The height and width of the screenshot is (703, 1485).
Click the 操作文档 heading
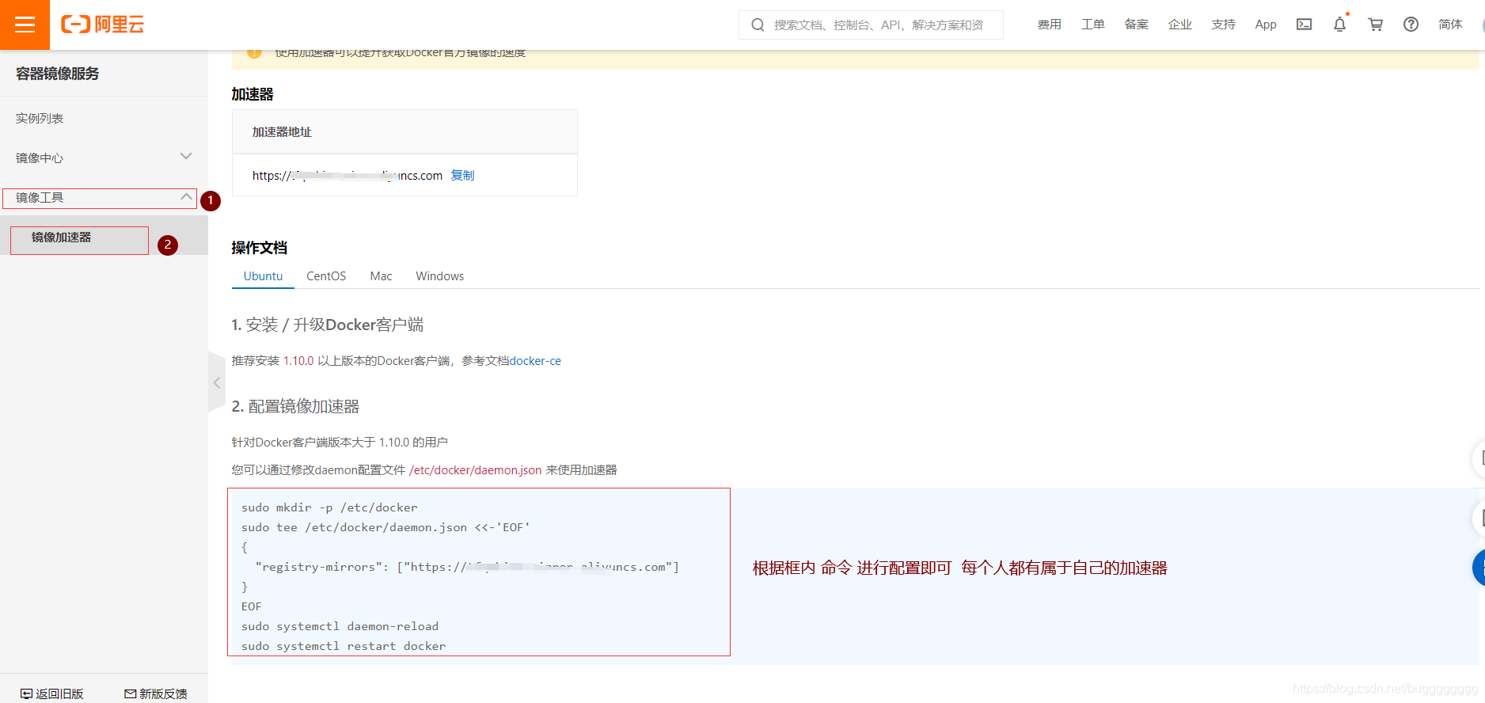point(259,248)
